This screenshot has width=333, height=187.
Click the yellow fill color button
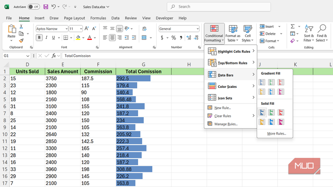[x=79, y=38]
